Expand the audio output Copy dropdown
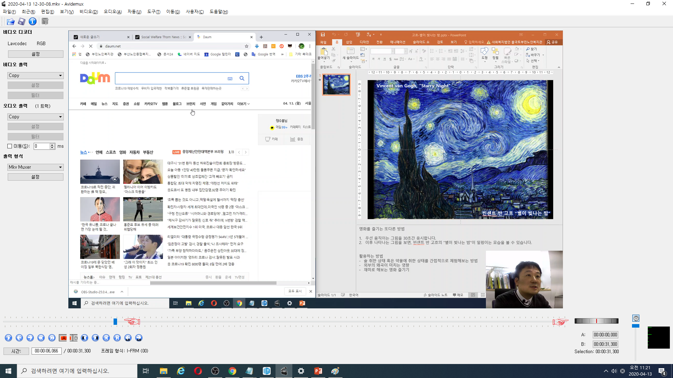 point(35,117)
